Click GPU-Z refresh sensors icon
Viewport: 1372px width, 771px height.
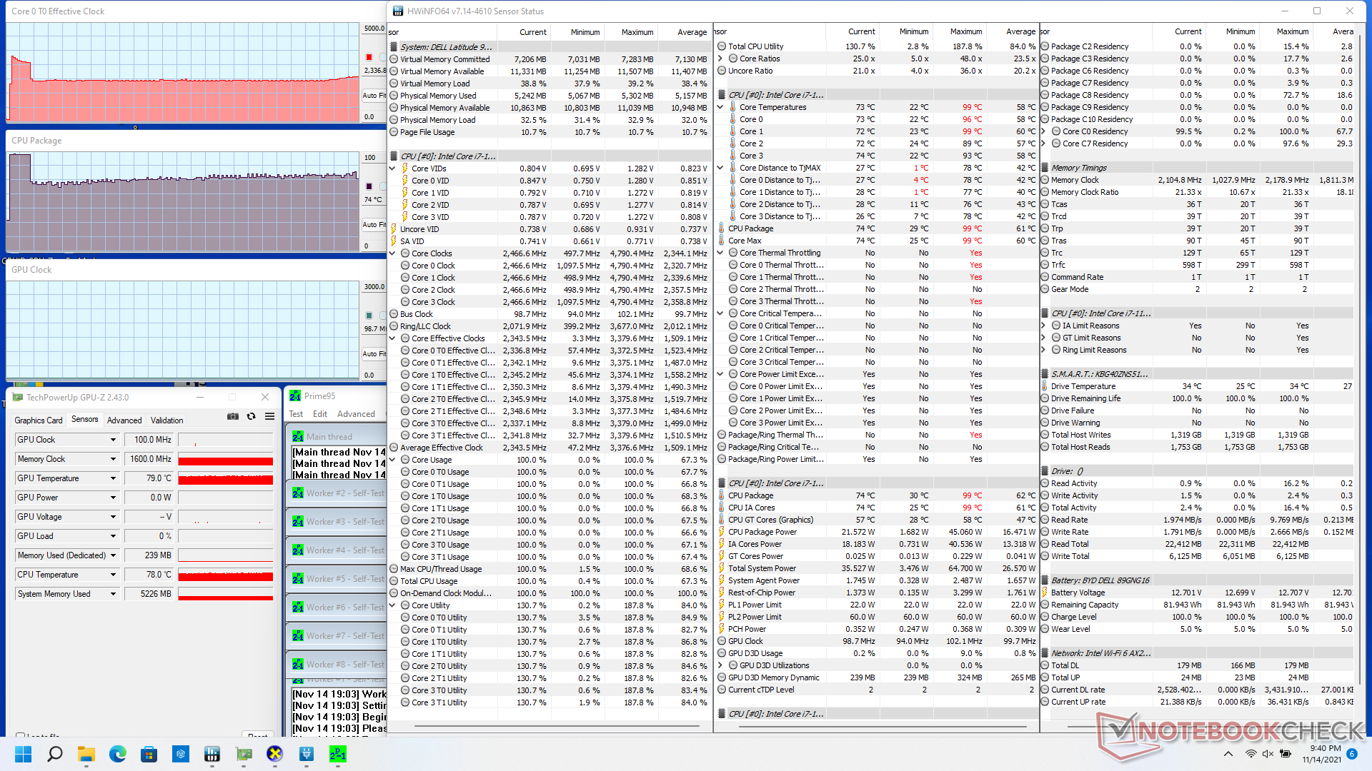251,416
